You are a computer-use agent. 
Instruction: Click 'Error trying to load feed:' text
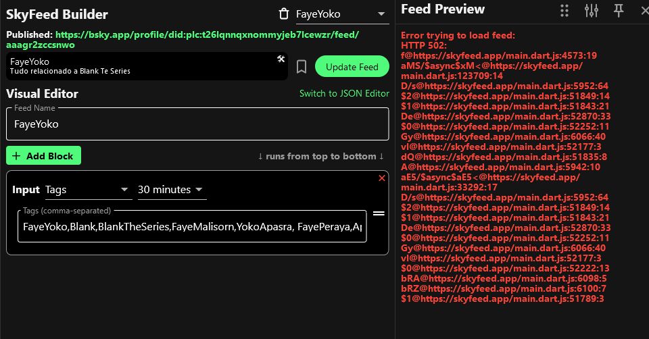(458, 35)
